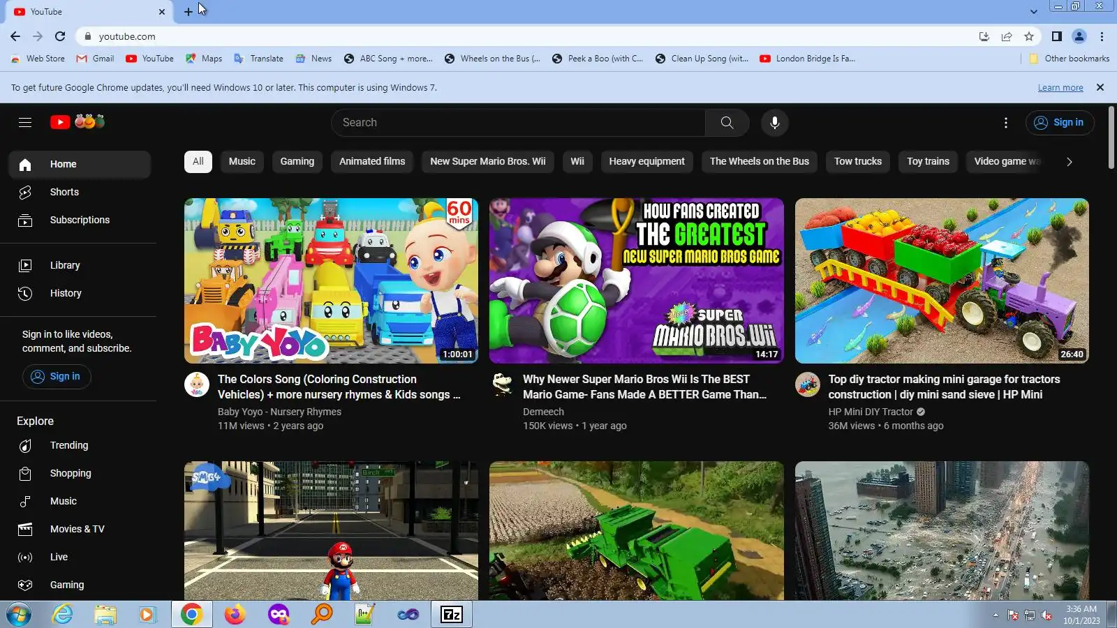Open the Translate bookmark
This screenshot has height=628, width=1117.
point(259,59)
